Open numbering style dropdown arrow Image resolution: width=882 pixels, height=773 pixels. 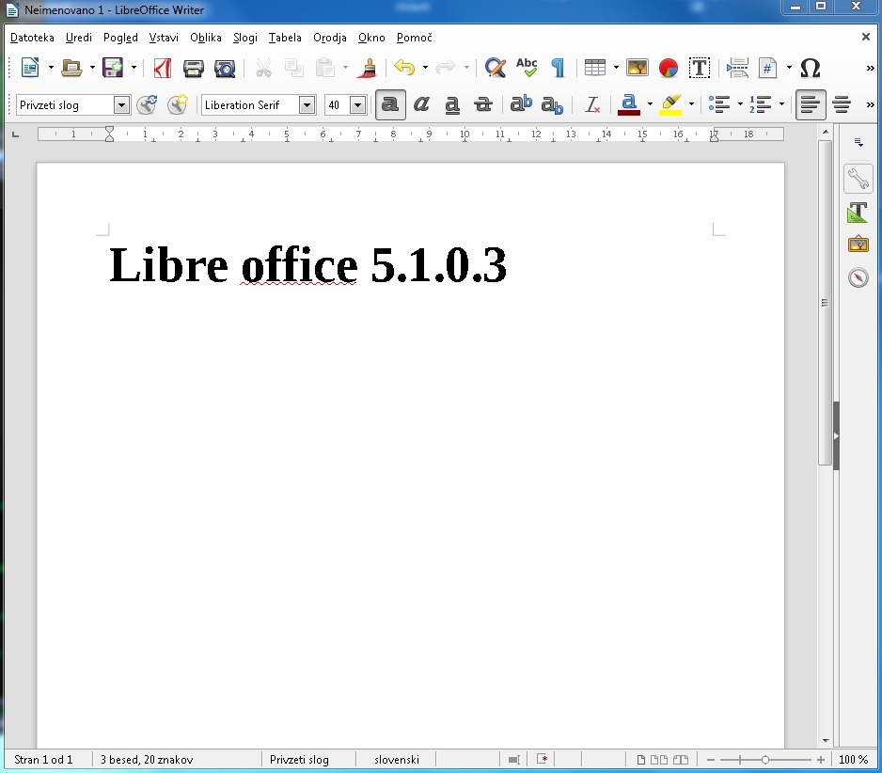pos(781,104)
